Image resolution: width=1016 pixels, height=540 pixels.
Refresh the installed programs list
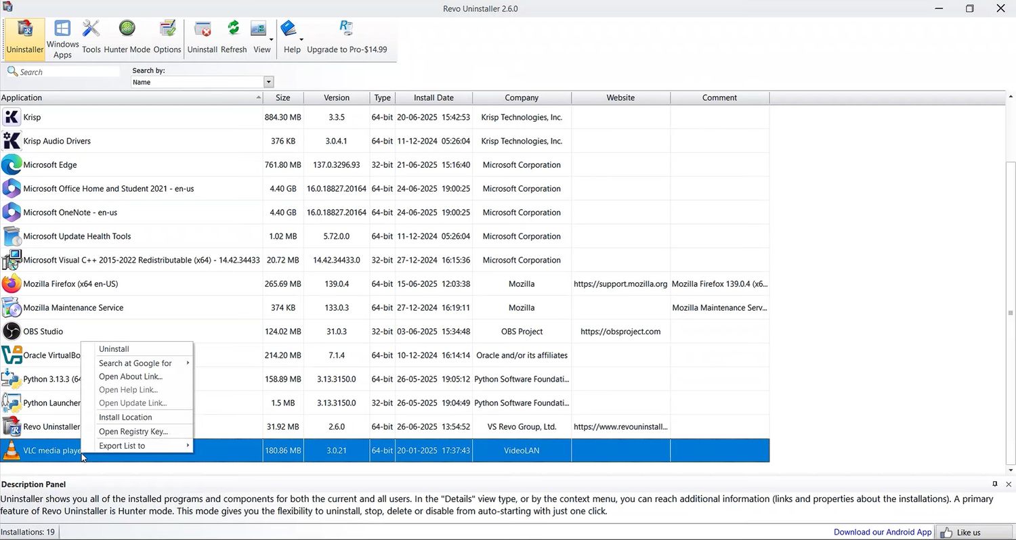234,37
